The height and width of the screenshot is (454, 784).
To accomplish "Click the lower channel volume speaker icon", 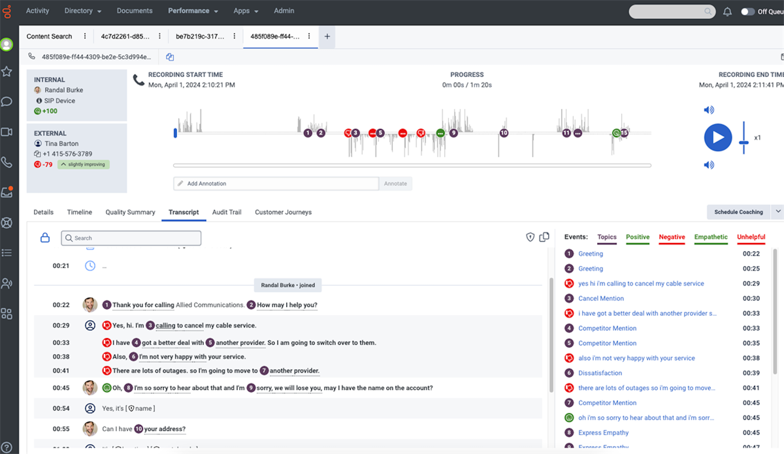I will point(709,165).
